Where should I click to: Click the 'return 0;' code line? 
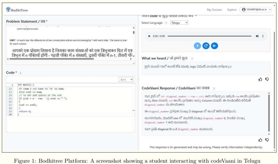(x=25, y=111)
